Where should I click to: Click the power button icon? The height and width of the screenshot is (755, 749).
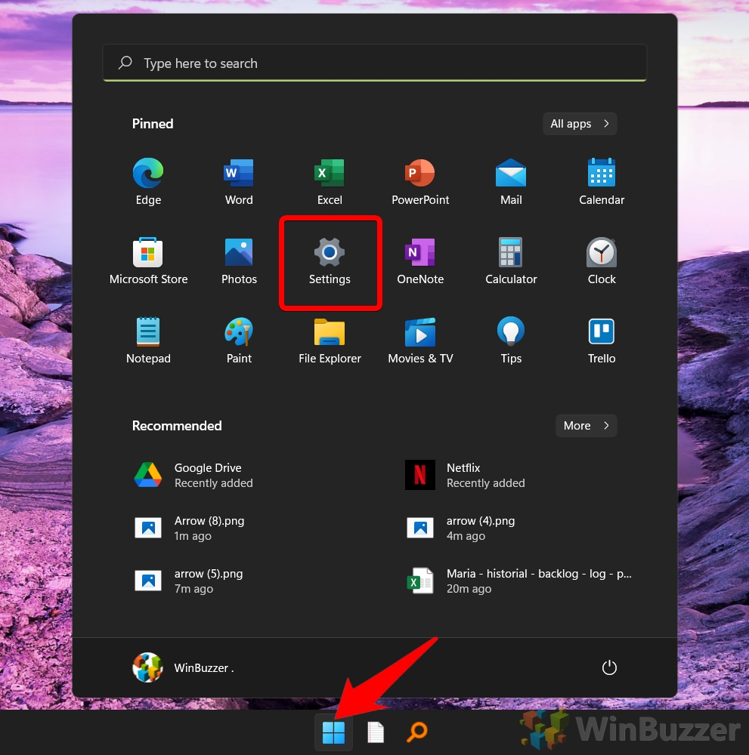(x=609, y=668)
